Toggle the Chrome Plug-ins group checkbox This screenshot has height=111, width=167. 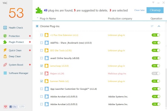tap(37, 26)
